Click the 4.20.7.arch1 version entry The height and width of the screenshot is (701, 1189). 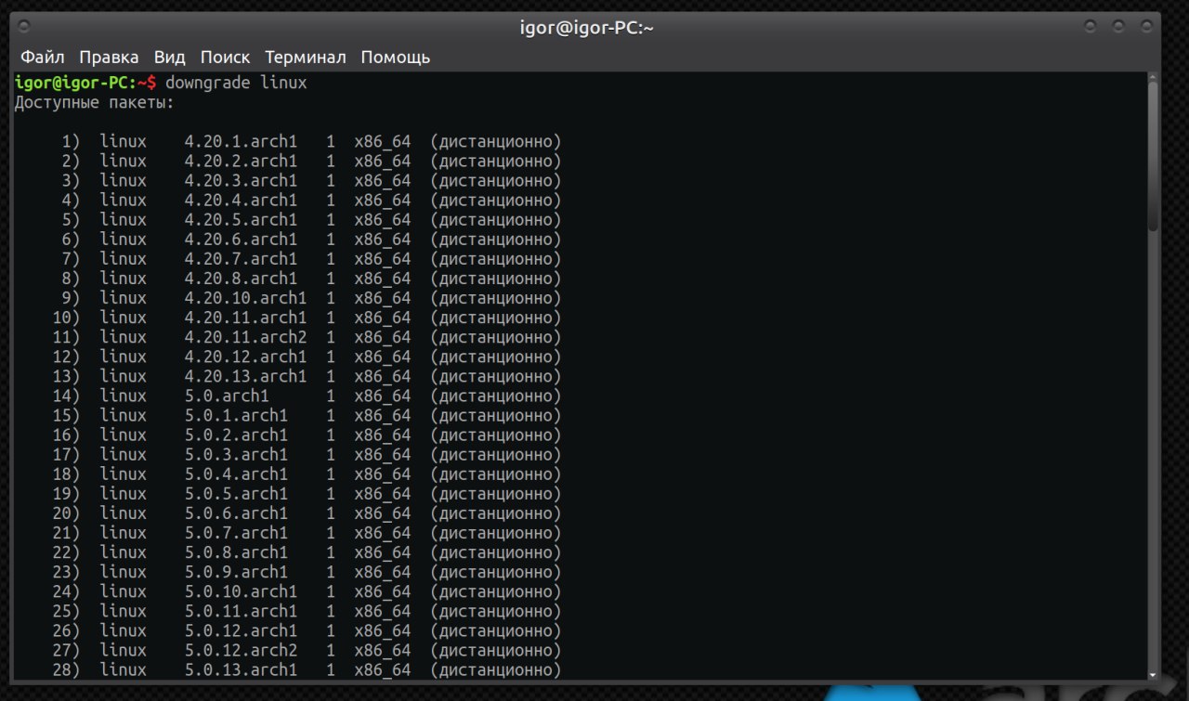[241, 259]
